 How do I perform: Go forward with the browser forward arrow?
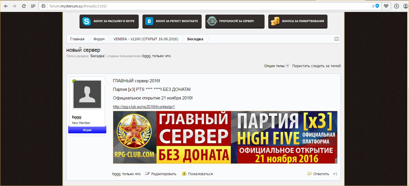point(15,6)
